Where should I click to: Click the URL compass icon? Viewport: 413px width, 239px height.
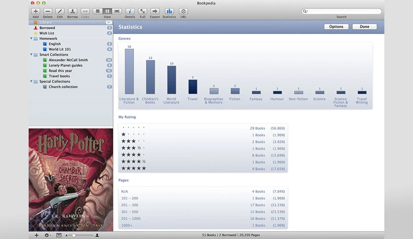tap(183, 11)
